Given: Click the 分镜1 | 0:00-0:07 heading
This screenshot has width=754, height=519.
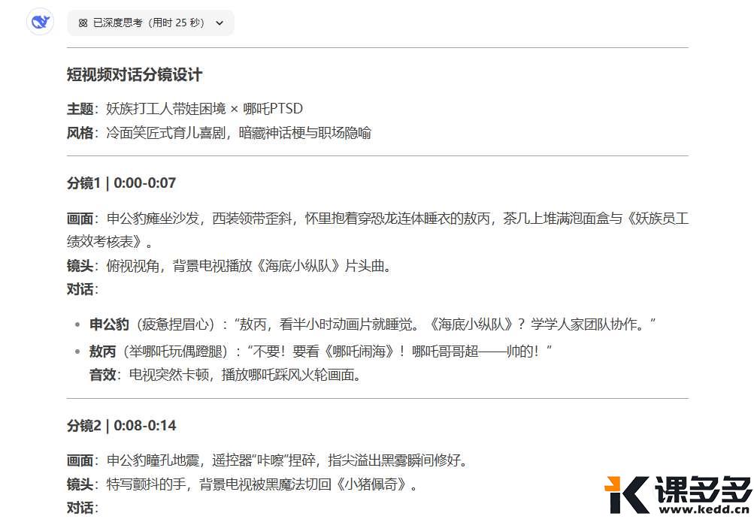Looking at the screenshot, I should [x=121, y=183].
